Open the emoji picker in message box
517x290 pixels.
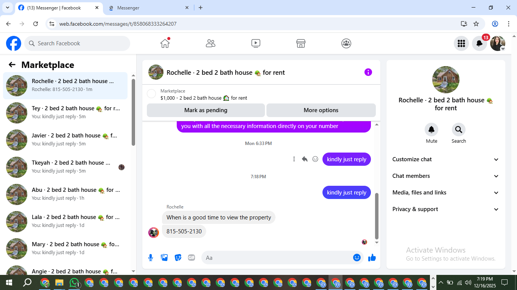tap(357, 258)
